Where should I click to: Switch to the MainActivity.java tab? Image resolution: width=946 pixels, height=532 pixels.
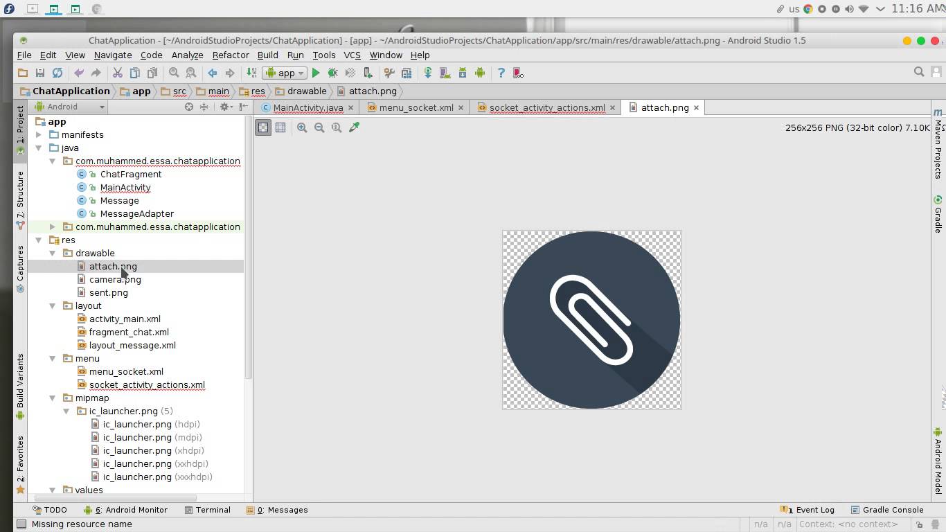307,107
